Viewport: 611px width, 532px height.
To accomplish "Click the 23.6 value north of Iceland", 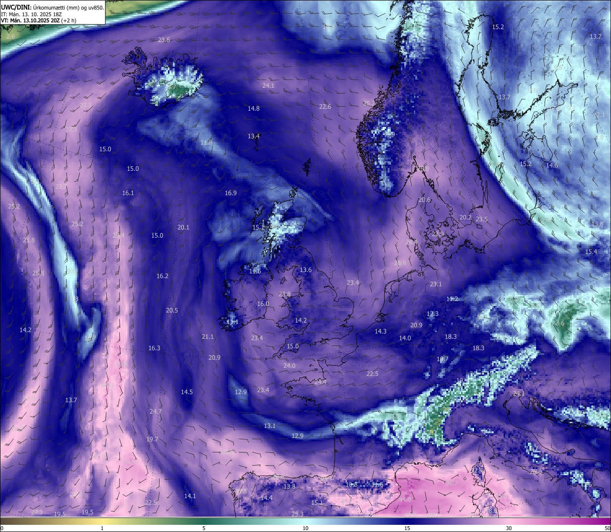I will click(164, 40).
